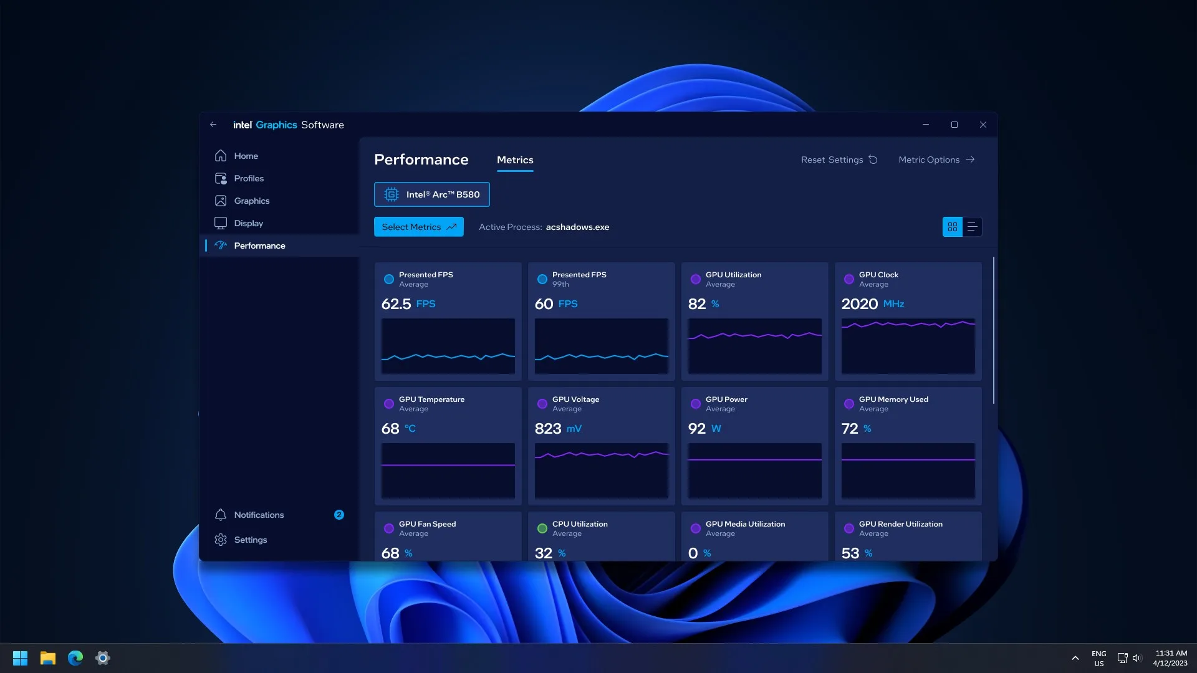Viewport: 1197px width, 673px height.
Task: Click the 92 W GPU Power value
Action: pyautogui.click(x=704, y=429)
